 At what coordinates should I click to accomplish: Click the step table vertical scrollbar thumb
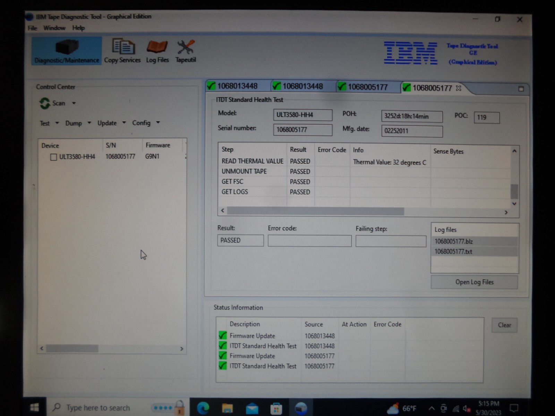[x=514, y=191]
